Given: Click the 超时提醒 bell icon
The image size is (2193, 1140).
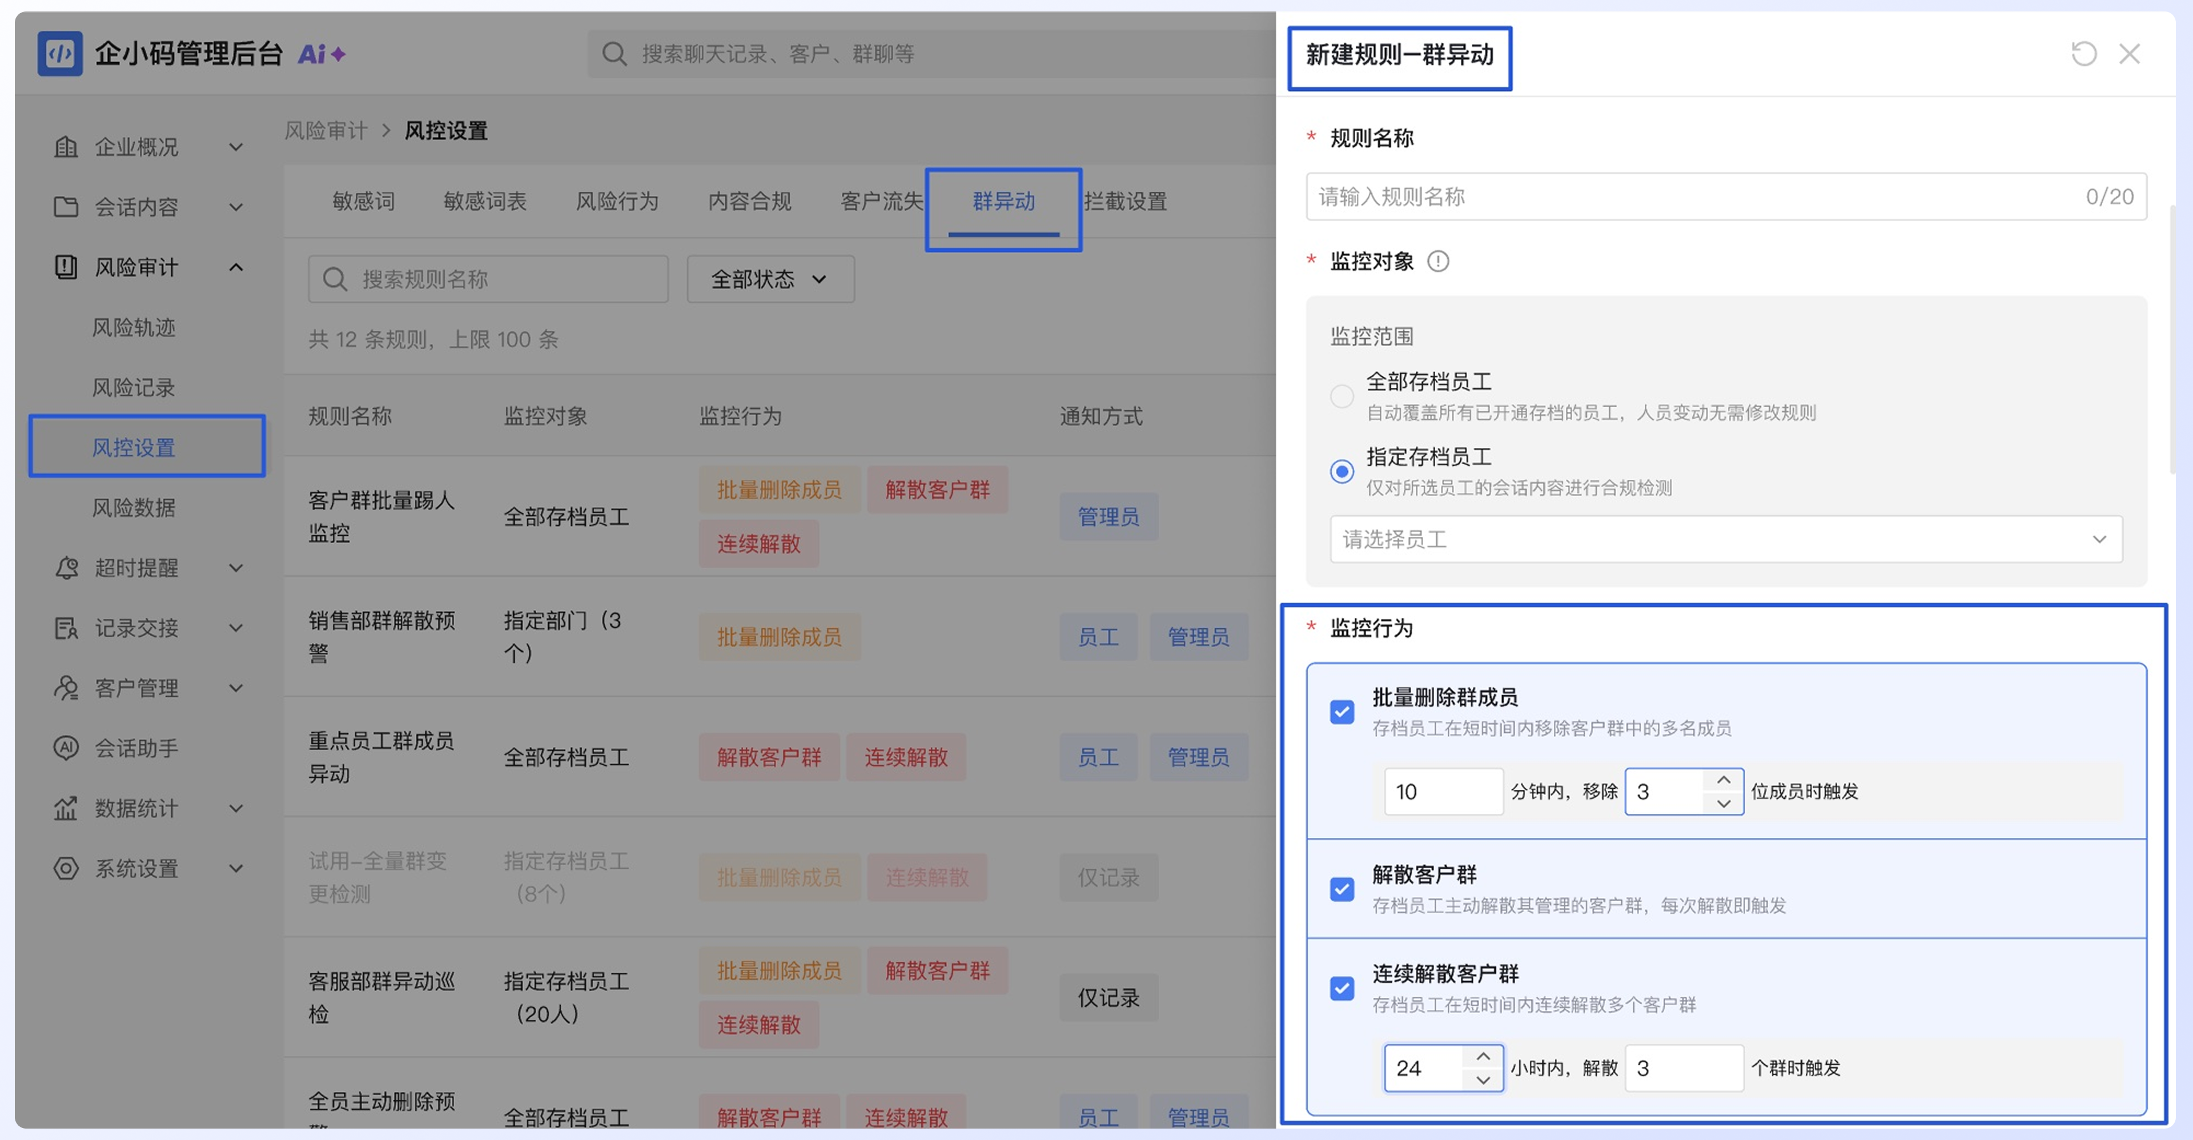Looking at the screenshot, I should 66,568.
